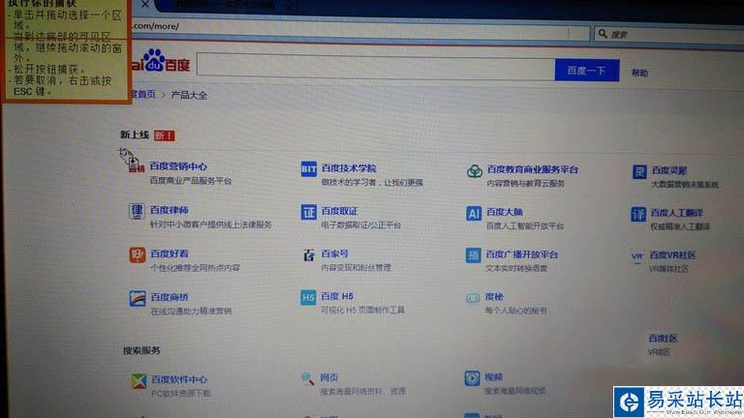Image resolution: width=744 pixels, height=418 pixels.
Task: Click the browser 搜索 search field
Action: (x=669, y=35)
